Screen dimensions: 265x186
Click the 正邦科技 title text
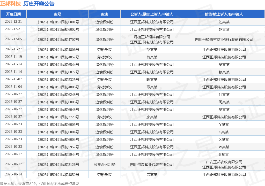(x=10, y=4)
